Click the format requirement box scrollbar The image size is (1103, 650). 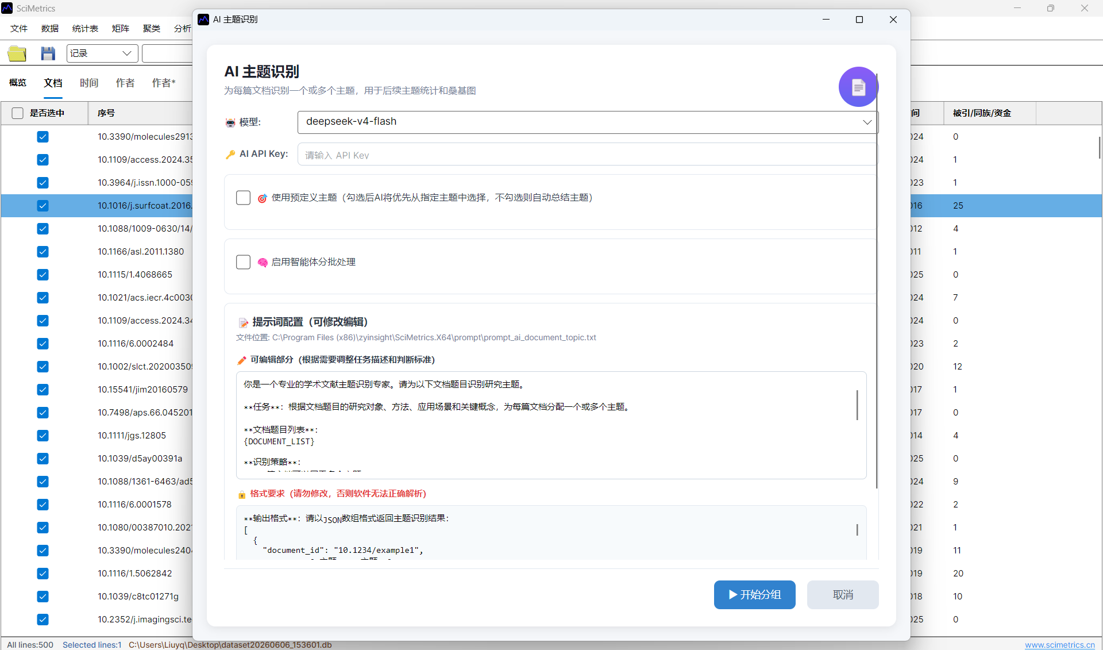coord(857,529)
